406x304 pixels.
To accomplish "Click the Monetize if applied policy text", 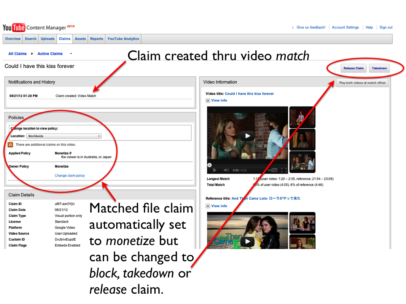I will pos(63,153).
